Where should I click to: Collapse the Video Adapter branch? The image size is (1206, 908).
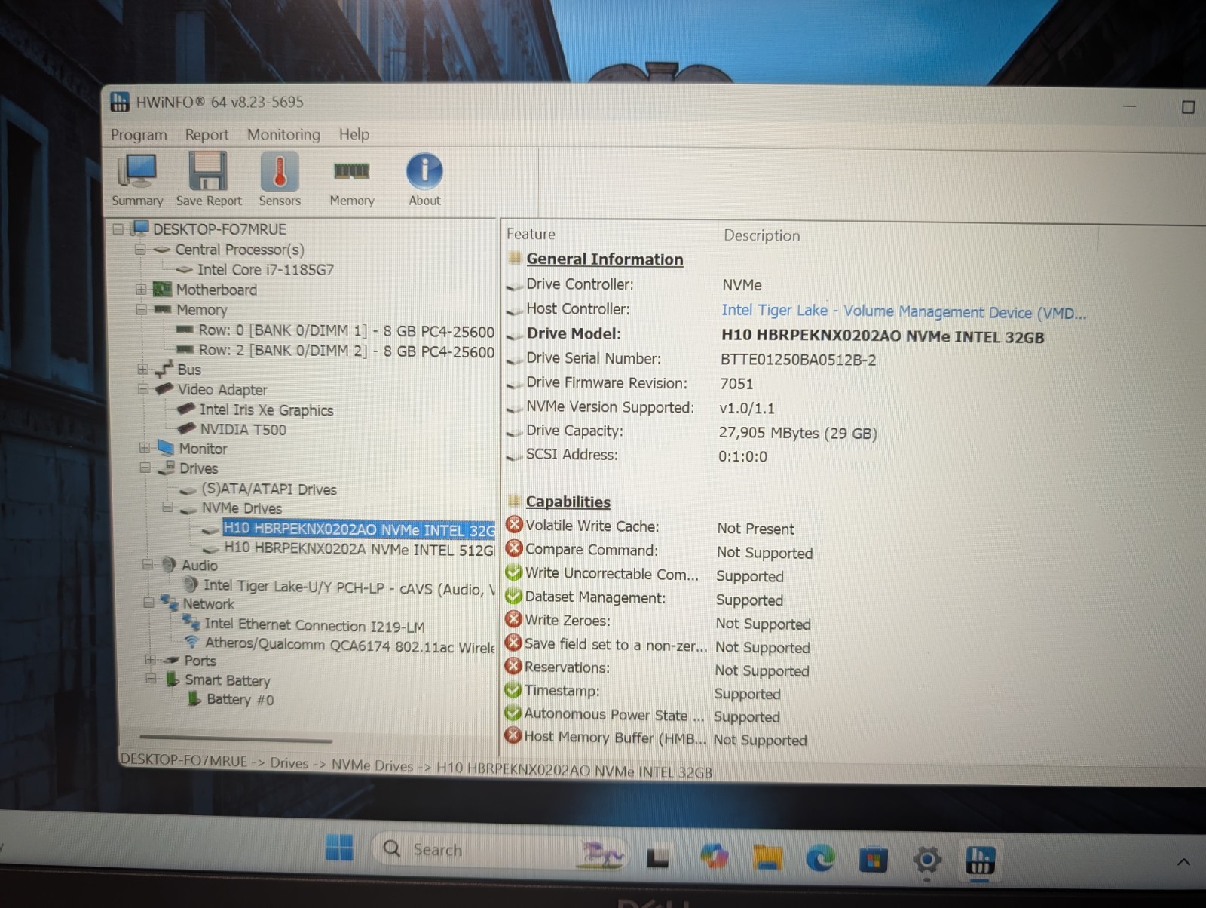(143, 389)
